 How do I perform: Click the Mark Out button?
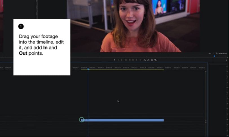121,60
